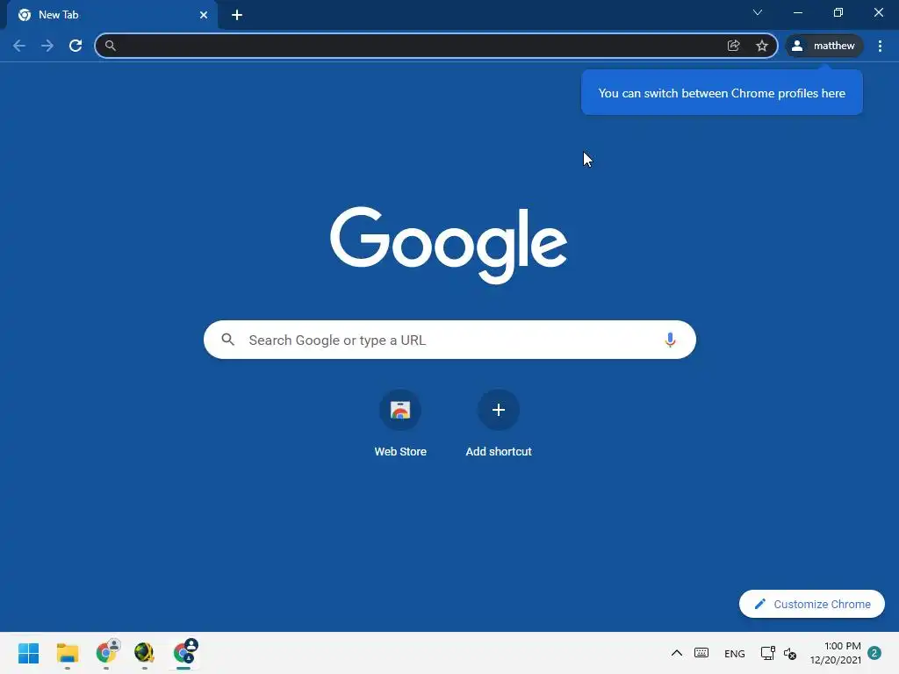
Task: Click the Add shortcut plus tile
Action: coord(499,410)
